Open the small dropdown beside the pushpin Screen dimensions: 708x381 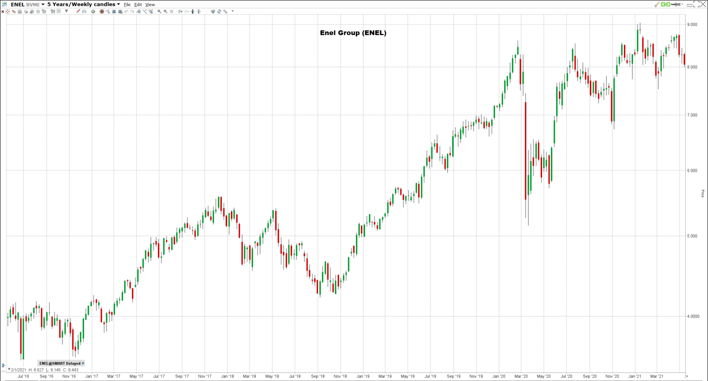click(x=682, y=4)
